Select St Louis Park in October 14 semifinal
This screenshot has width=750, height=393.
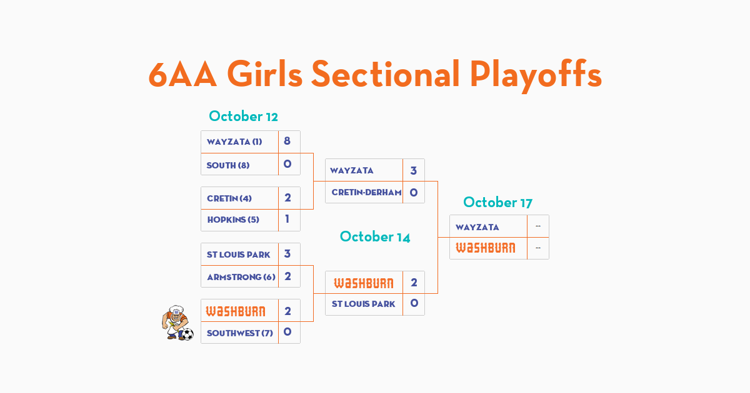click(x=364, y=304)
